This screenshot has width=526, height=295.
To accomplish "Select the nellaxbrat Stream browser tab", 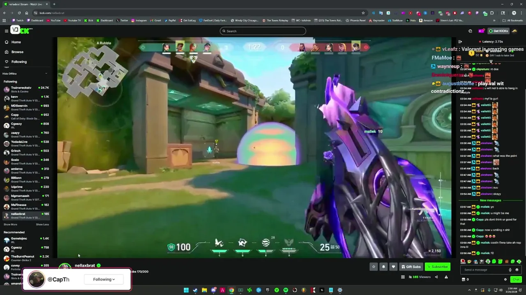I will (26, 4).
